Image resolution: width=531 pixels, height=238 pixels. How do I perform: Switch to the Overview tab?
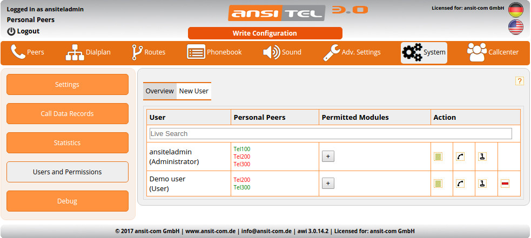pyautogui.click(x=160, y=91)
